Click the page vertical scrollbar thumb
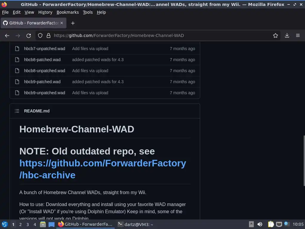 304,161
